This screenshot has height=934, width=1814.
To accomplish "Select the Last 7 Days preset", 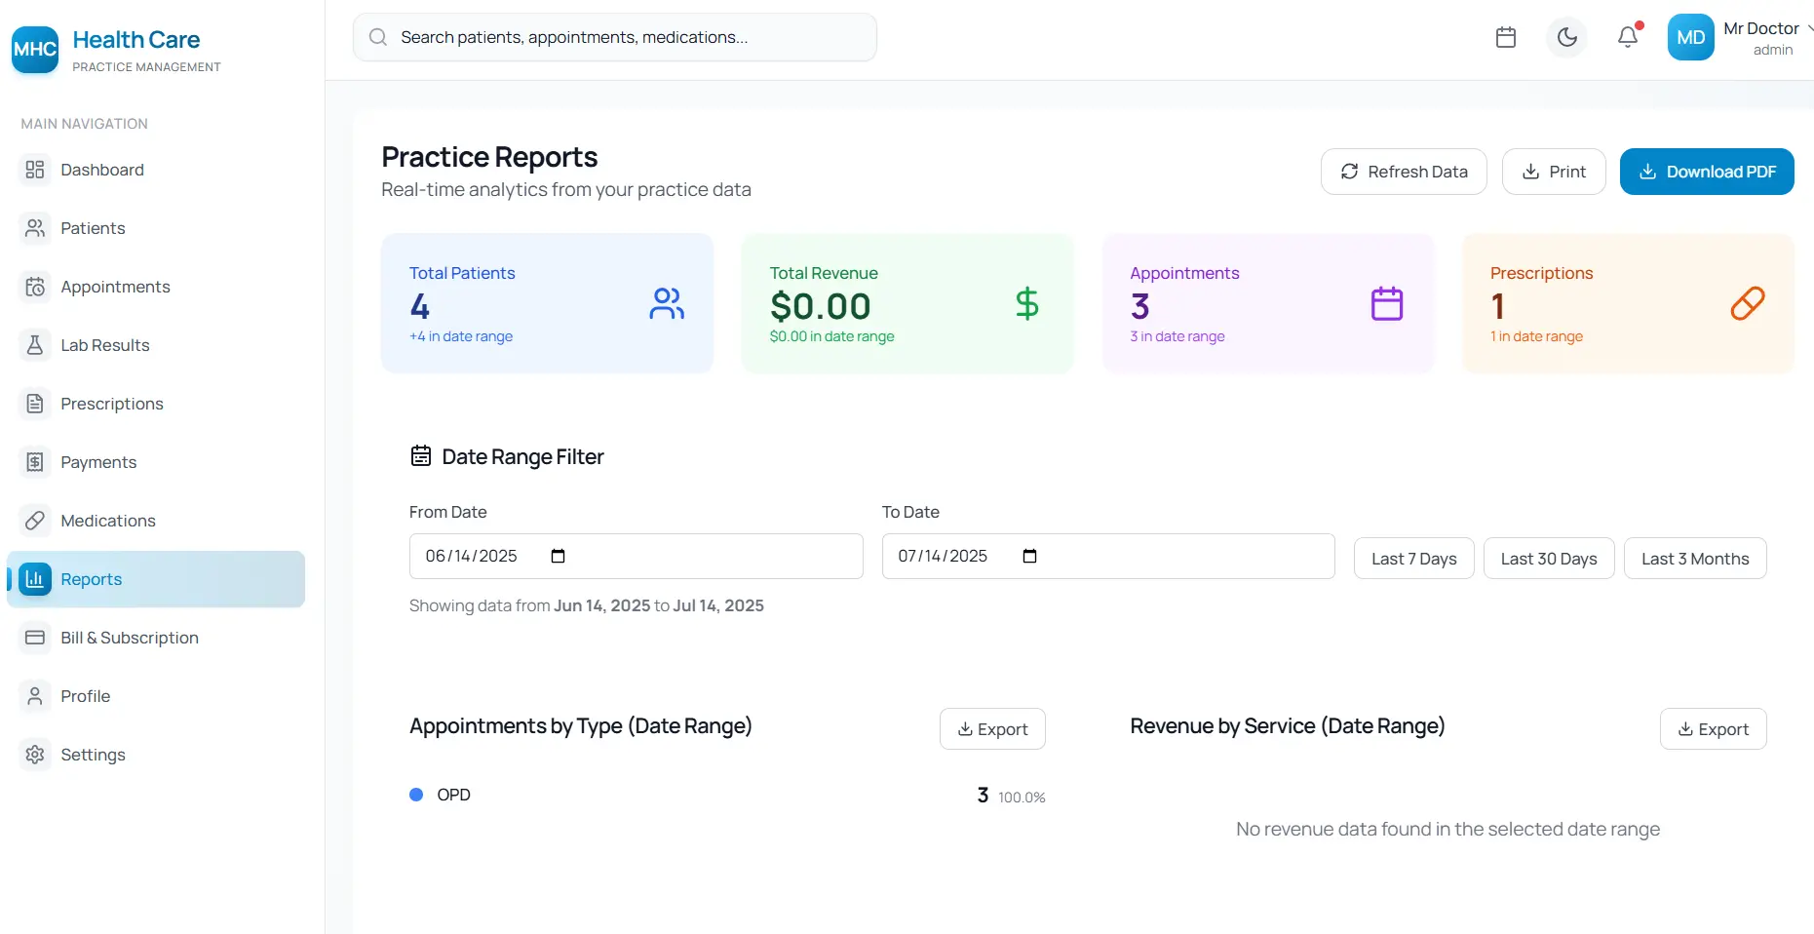I will tap(1414, 559).
